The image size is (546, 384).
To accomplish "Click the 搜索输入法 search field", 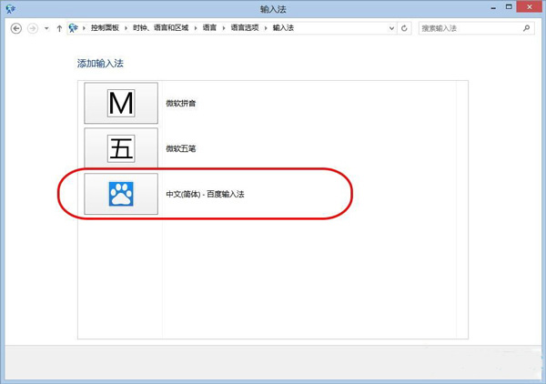I will 466,28.
